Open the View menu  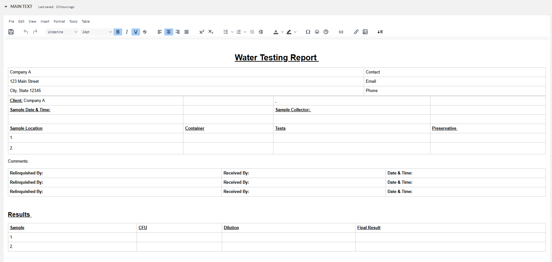pos(32,21)
